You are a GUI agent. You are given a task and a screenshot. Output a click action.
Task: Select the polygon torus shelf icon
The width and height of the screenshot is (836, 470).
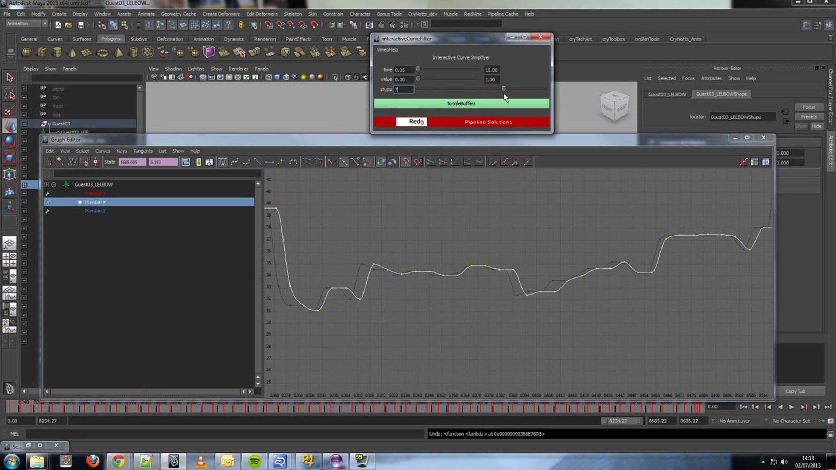point(102,53)
